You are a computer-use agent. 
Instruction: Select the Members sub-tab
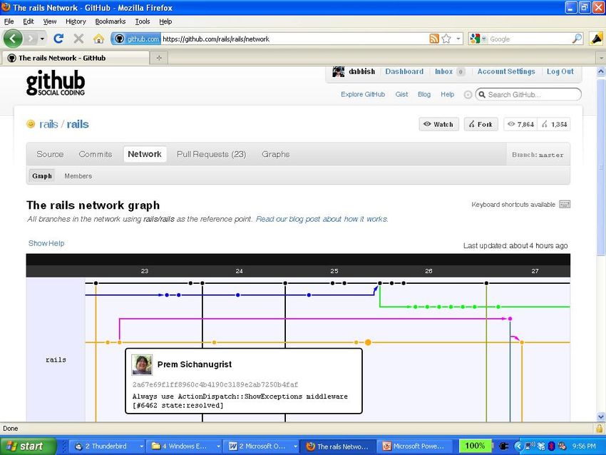click(78, 176)
